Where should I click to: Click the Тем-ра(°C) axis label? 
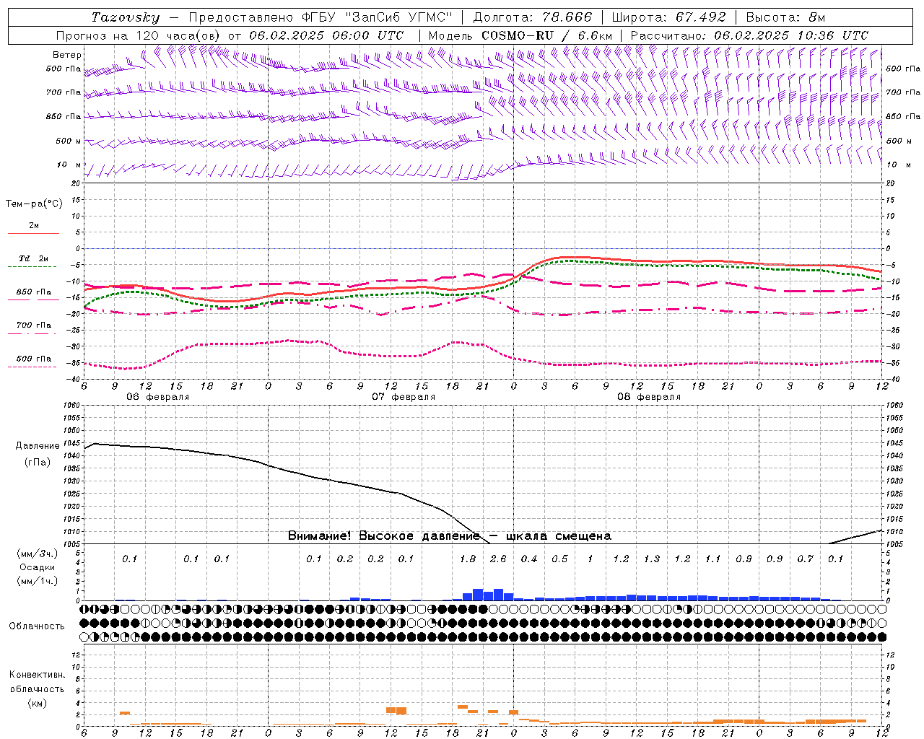click(34, 204)
